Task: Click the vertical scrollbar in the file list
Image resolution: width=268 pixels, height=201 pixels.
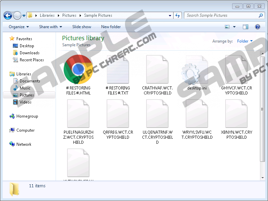Action: (262, 111)
